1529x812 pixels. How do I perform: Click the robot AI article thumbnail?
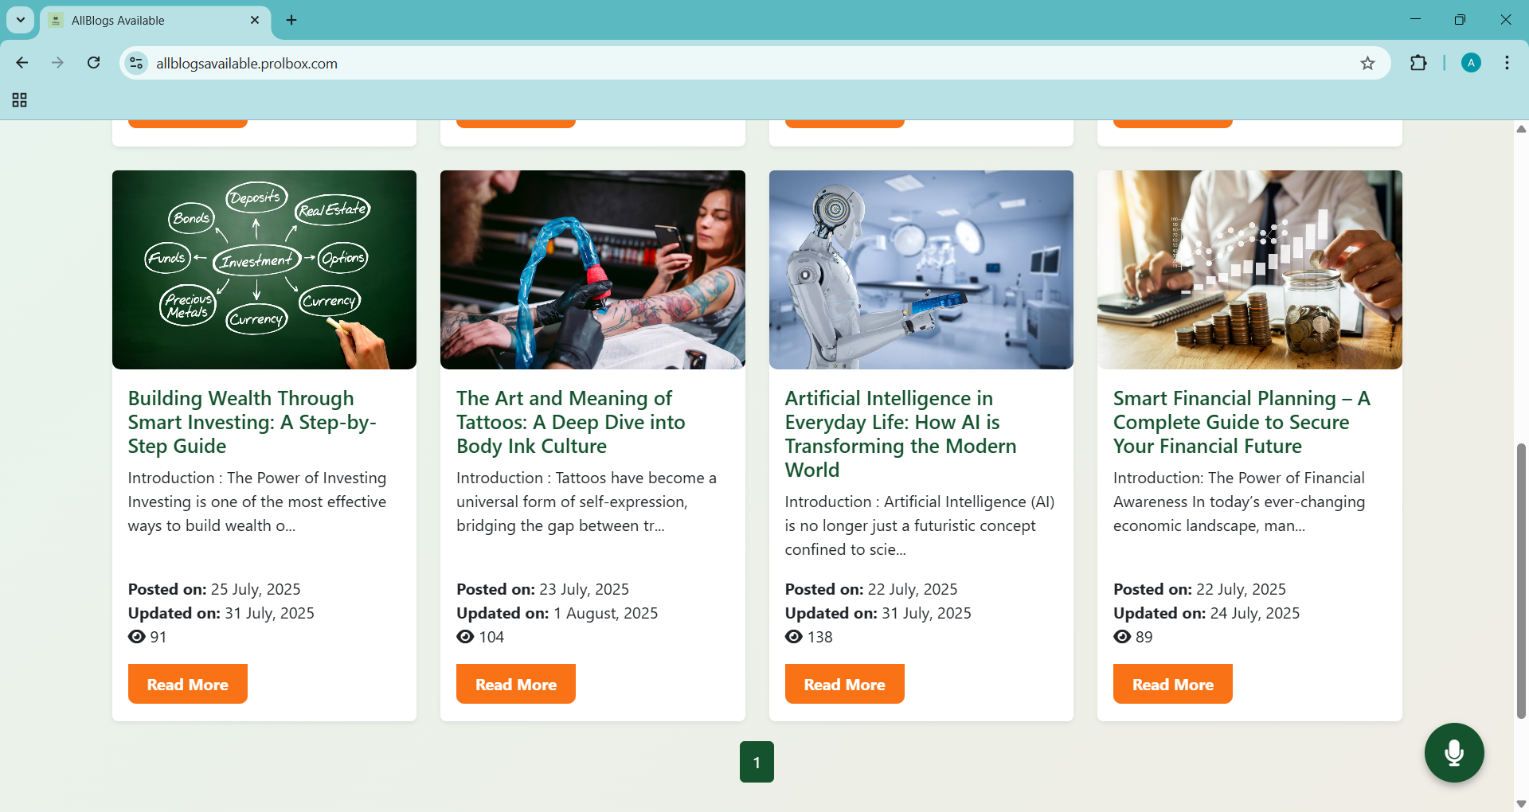point(921,269)
